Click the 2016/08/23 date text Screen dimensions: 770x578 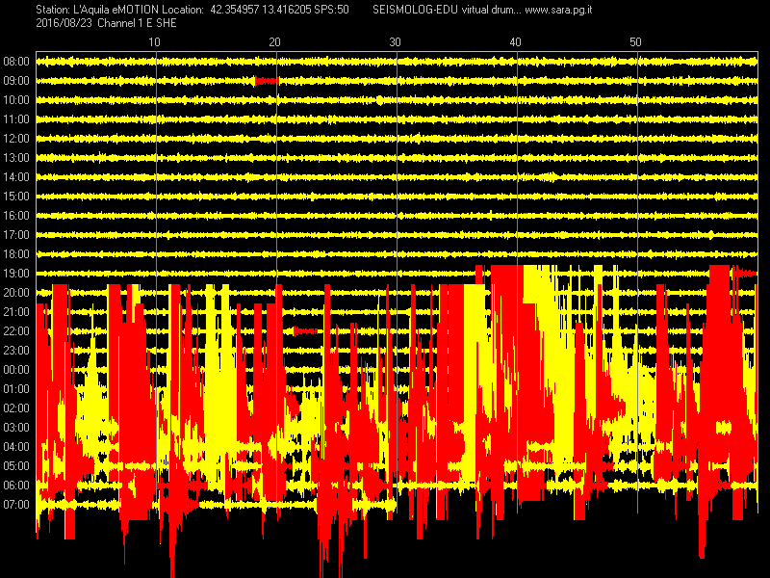tap(64, 23)
